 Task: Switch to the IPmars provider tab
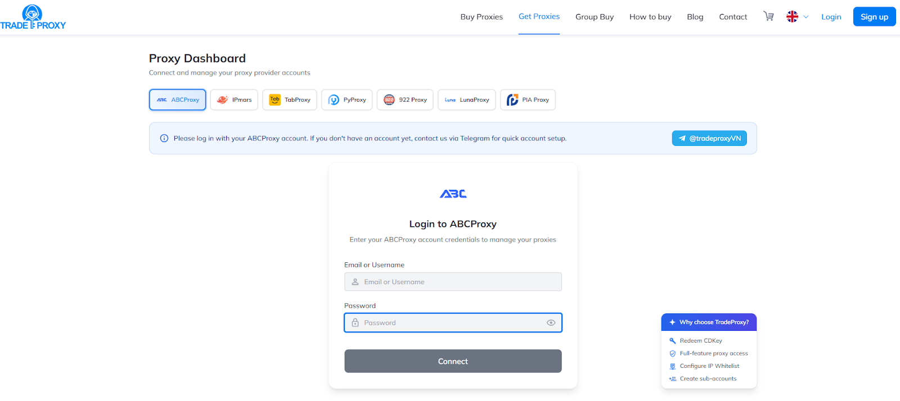click(234, 100)
